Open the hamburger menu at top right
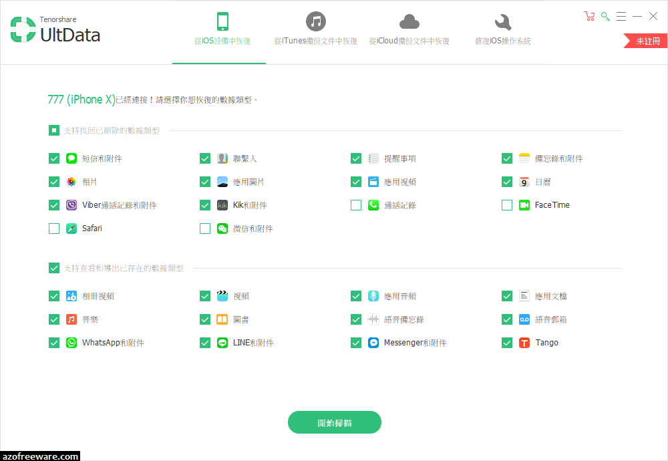Screen dimensions: 668x461 coord(621,16)
